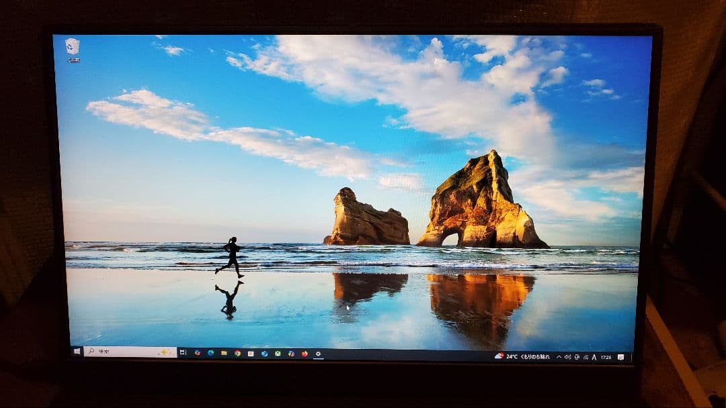Open Firefox from the taskbar

[303, 354]
